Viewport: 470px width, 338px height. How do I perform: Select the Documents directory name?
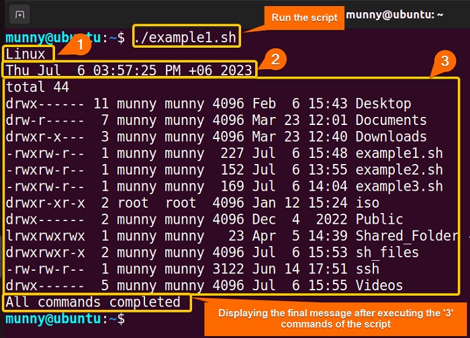click(x=391, y=120)
